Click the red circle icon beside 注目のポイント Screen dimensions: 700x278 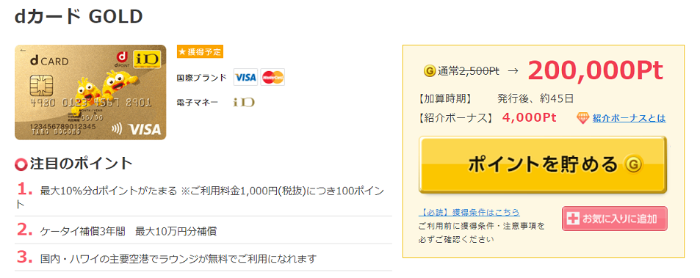(x=21, y=165)
